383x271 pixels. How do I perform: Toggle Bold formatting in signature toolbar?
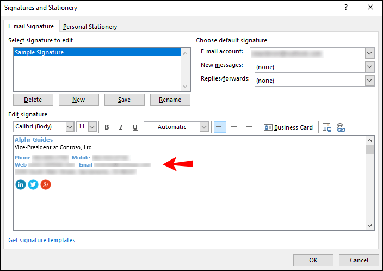click(x=107, y=127)
